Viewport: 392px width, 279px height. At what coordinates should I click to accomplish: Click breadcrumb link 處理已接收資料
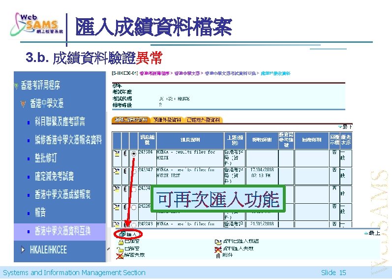[275, 73]
